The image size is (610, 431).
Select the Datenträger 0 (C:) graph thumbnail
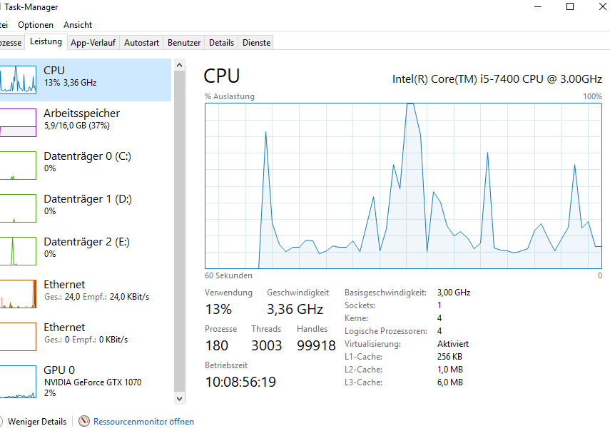click(x=18, y=166)
